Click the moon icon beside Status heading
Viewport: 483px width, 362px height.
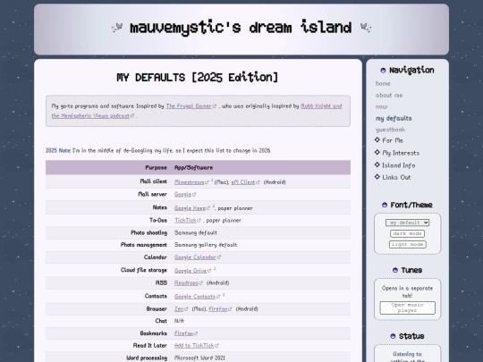393,336
